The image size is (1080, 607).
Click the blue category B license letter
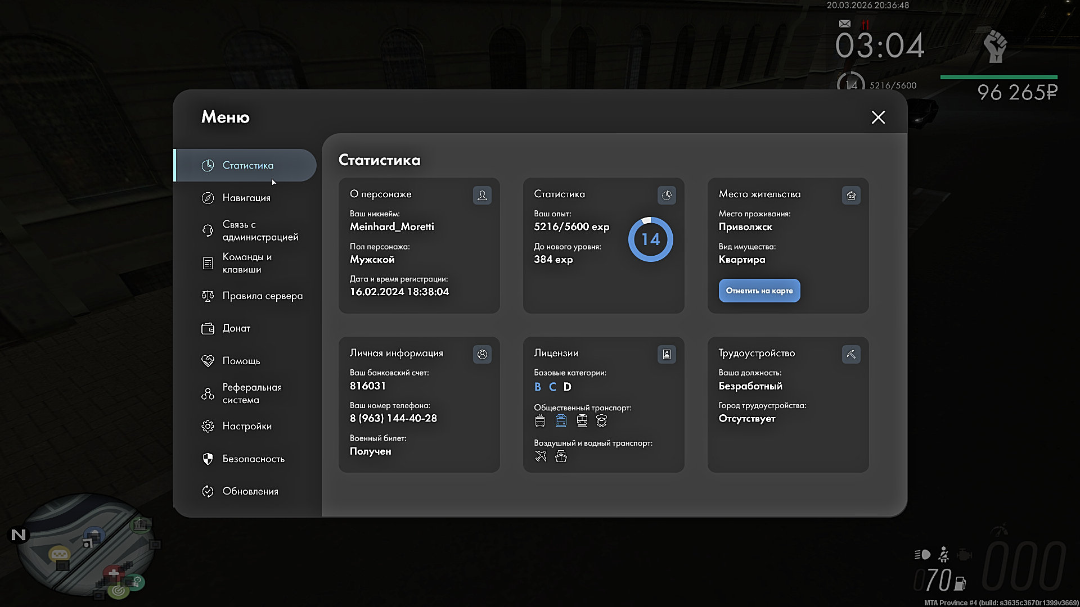tap(538, 387)
